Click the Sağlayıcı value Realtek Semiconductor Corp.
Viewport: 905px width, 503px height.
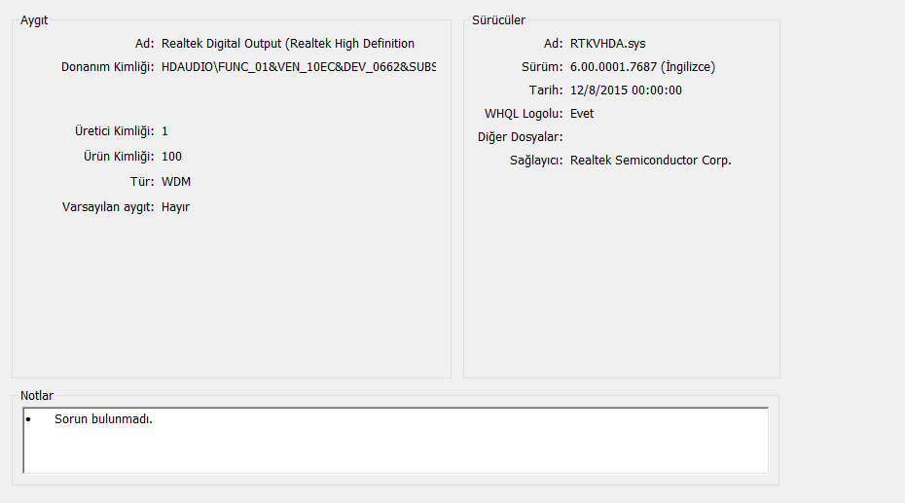click(x=650, y=161)
